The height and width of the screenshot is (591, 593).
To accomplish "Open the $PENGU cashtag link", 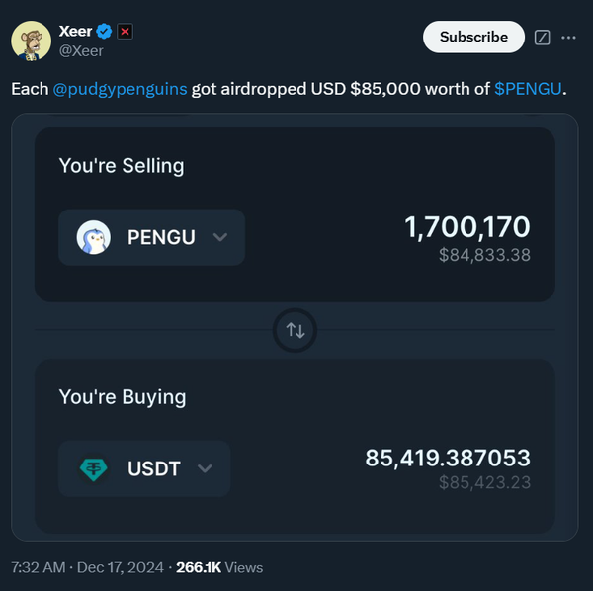I will 528,89.
